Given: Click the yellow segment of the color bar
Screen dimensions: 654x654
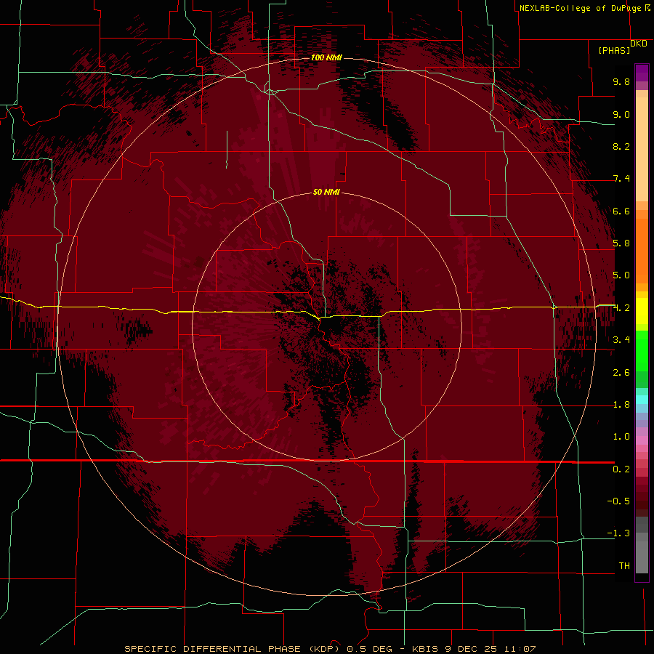Looking at the screenshot, I should [642, 311].
